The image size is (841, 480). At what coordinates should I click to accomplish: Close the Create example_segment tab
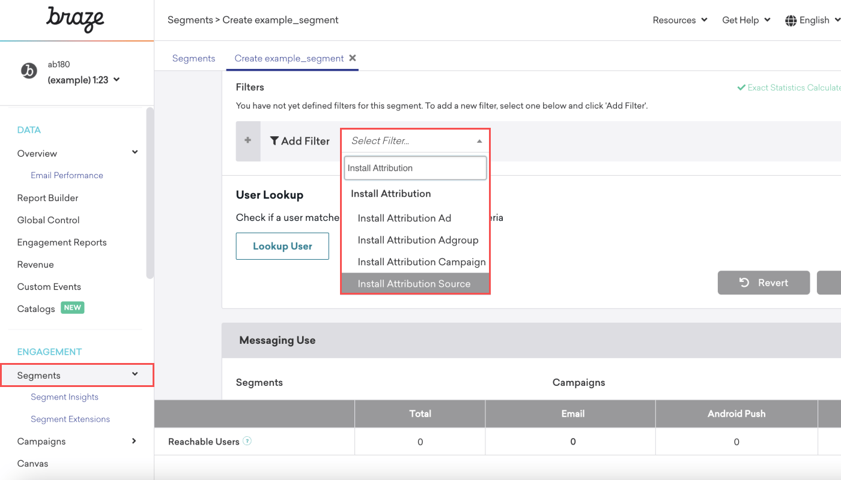tap(353, 58)
